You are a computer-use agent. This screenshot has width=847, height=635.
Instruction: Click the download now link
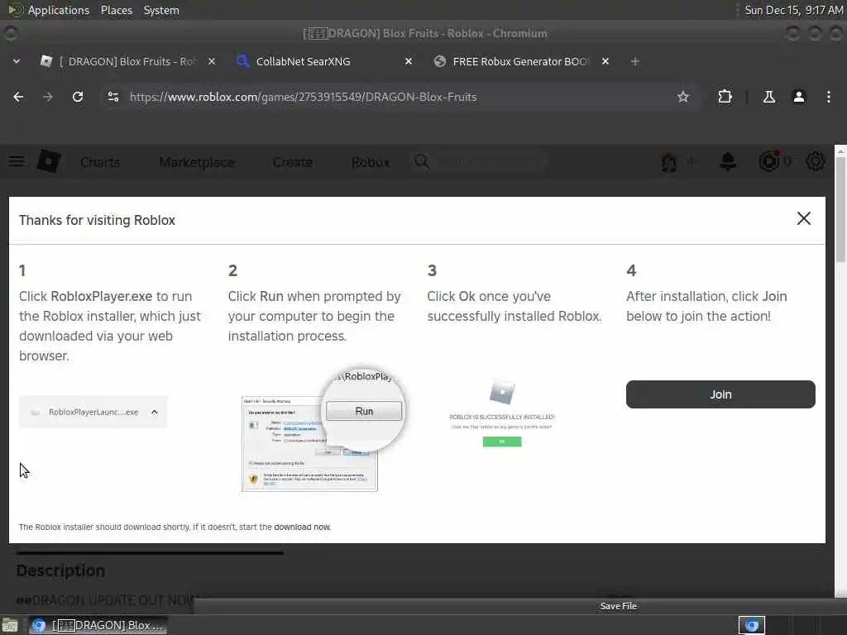pyautogui.click(x=302, y=527)
